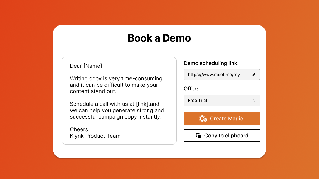
Task: Open the Free Trial offer dropdown
Action: point(222,100)
